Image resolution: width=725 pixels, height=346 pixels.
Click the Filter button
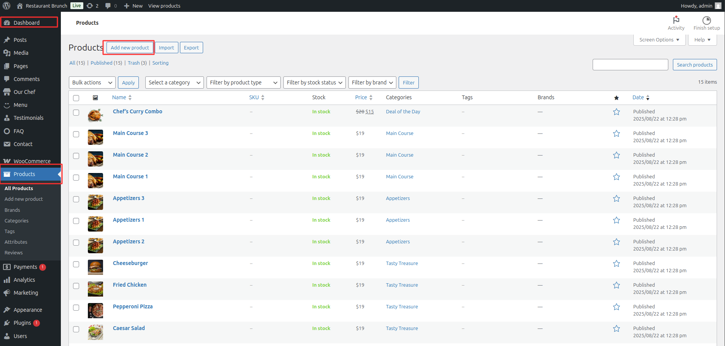click(409, 83)
